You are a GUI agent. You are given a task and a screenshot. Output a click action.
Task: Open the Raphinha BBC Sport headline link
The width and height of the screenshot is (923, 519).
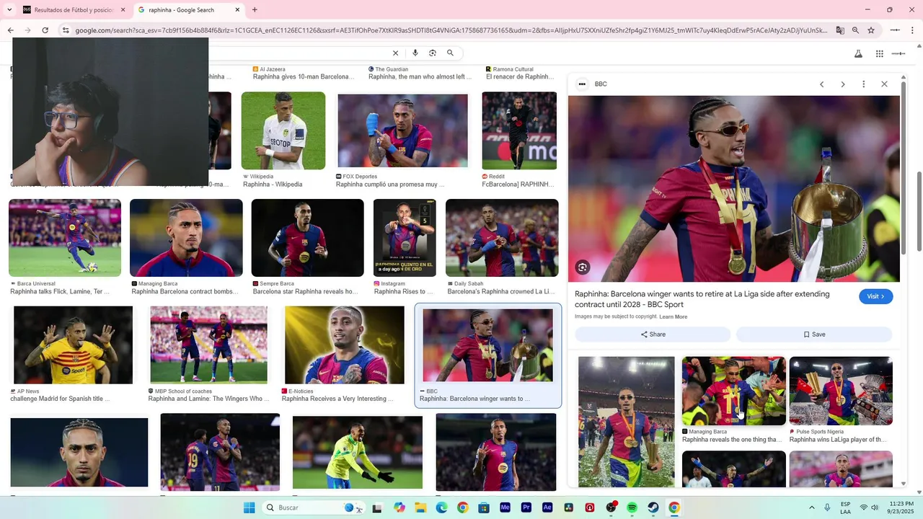(702, 299)
